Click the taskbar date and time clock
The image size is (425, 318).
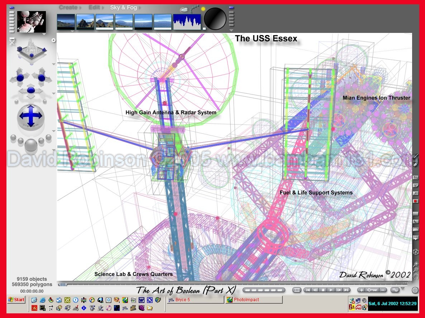click(x=392, y=303)
